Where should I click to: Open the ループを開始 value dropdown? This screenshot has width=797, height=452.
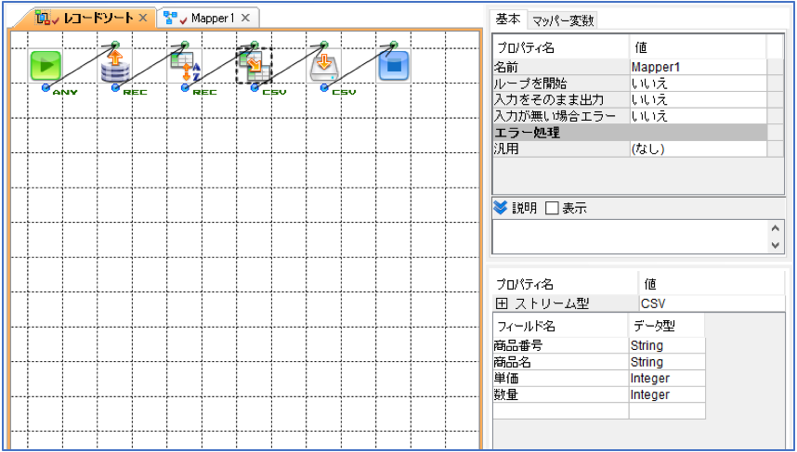698,84
